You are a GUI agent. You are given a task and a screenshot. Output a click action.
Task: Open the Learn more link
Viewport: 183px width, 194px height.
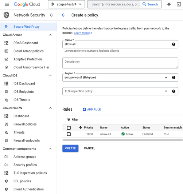pos(83,33)
